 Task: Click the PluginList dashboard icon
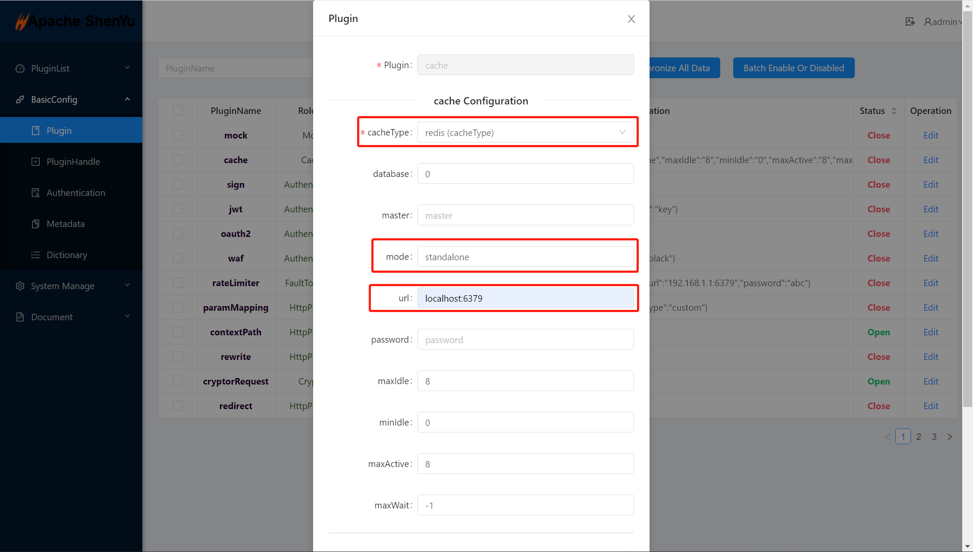20,69
